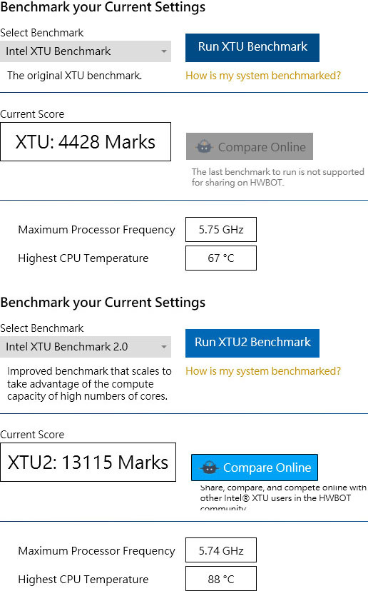Image resolution: width=368 pixels, height=591 pixels.
Task: Open the Intel XTU Benchmark 2.0 dropdown
Action: [x=86, y=347]
